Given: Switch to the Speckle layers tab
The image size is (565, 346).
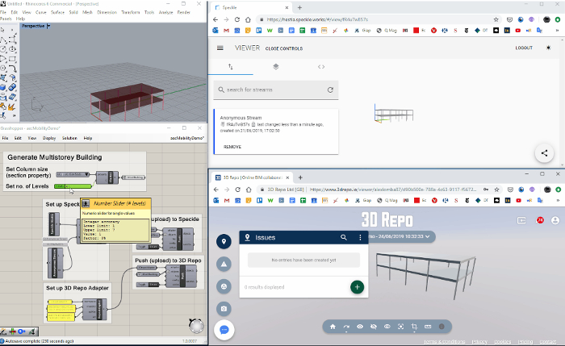Looking at the screenshot, I should [x=275, y=67].
